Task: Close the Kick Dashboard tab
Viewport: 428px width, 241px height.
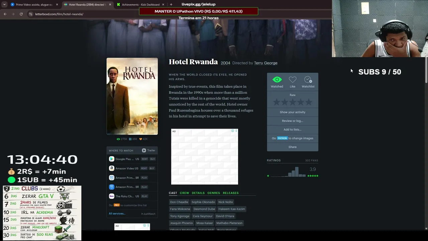Action: point(163,5)
